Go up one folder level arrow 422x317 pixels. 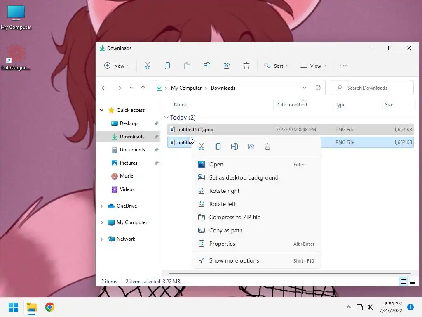pos(143,88)
